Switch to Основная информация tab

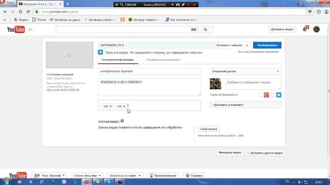click(118, 60)
